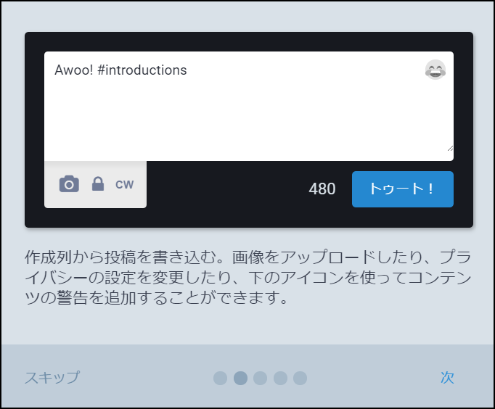Click the Japanese description paragraph

point(248,278)
